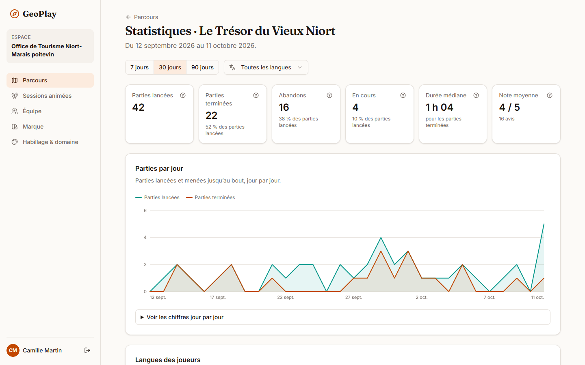Click the date range subtitle text

[x=191, y=45]
